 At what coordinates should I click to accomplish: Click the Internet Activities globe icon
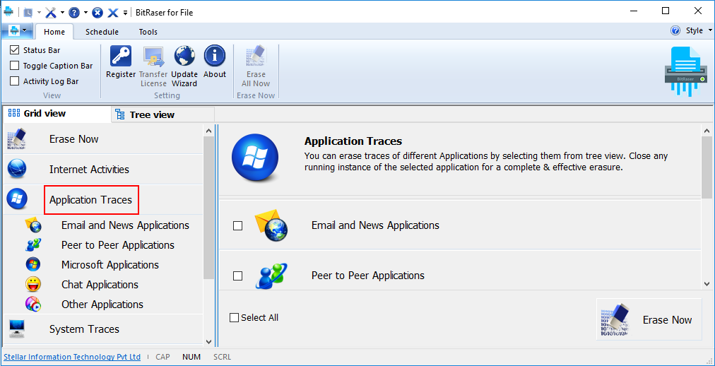(17, 169)
